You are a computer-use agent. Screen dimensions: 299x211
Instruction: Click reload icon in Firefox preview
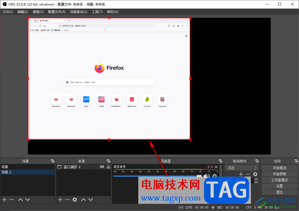coord(40,26)
